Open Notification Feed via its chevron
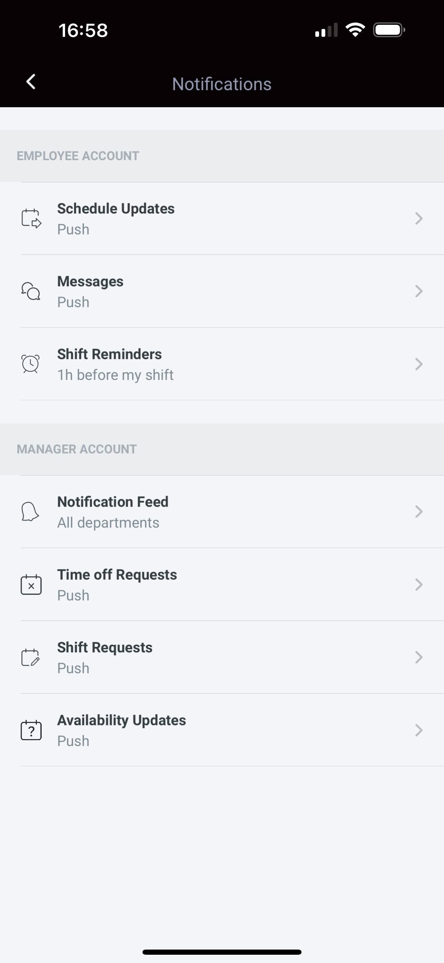 click(x=419, y=511)
